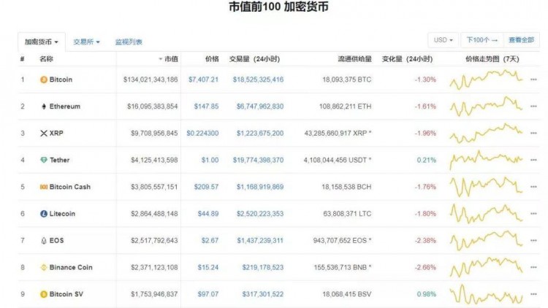The image size is (548, 308).
Task: Open more options for Bitcoin Cash row
Action: [533, 187]
